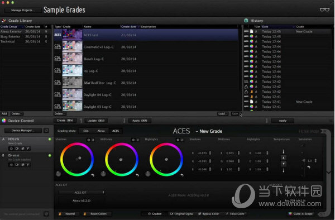This screenshot has width=335, height=220.
Task: Click the Highlights wheel settings icon
Action: coord(178,140)
